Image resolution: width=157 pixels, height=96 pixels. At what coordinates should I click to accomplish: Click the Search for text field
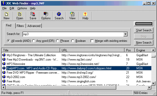(73, 34)
